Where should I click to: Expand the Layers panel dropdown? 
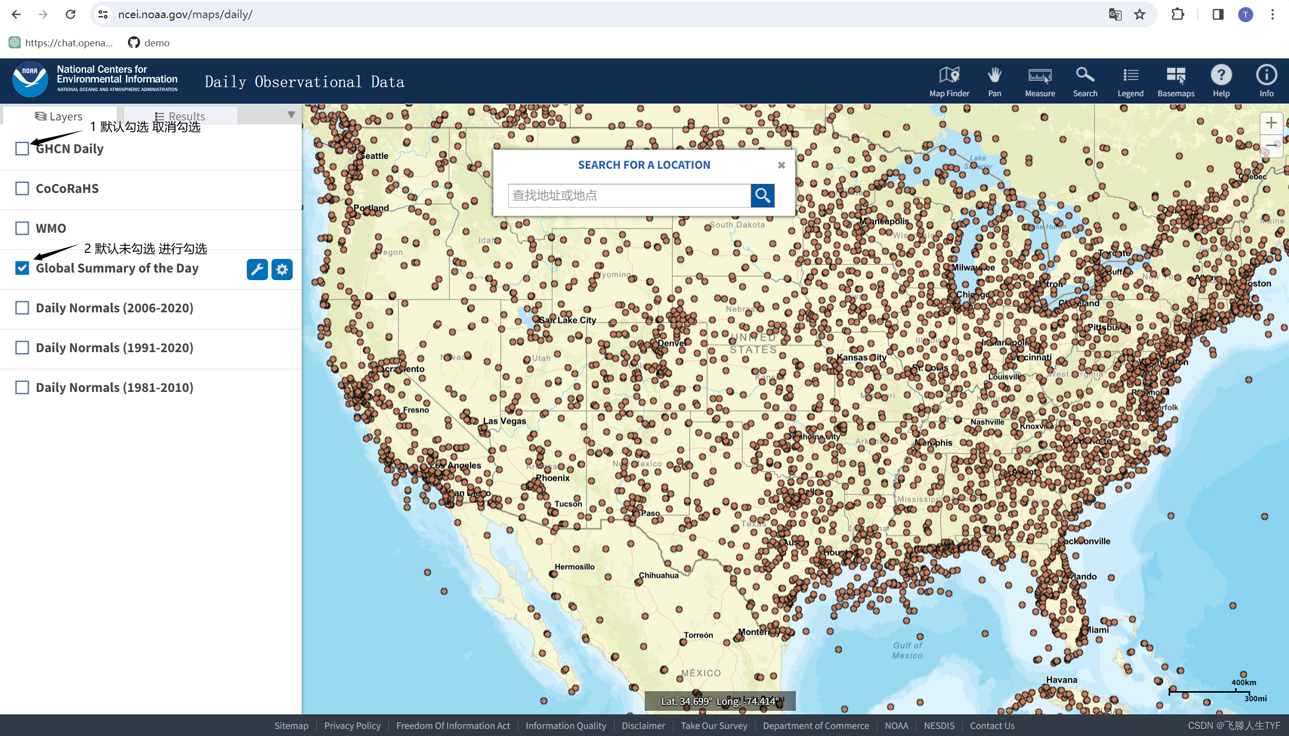coord(290,116)
